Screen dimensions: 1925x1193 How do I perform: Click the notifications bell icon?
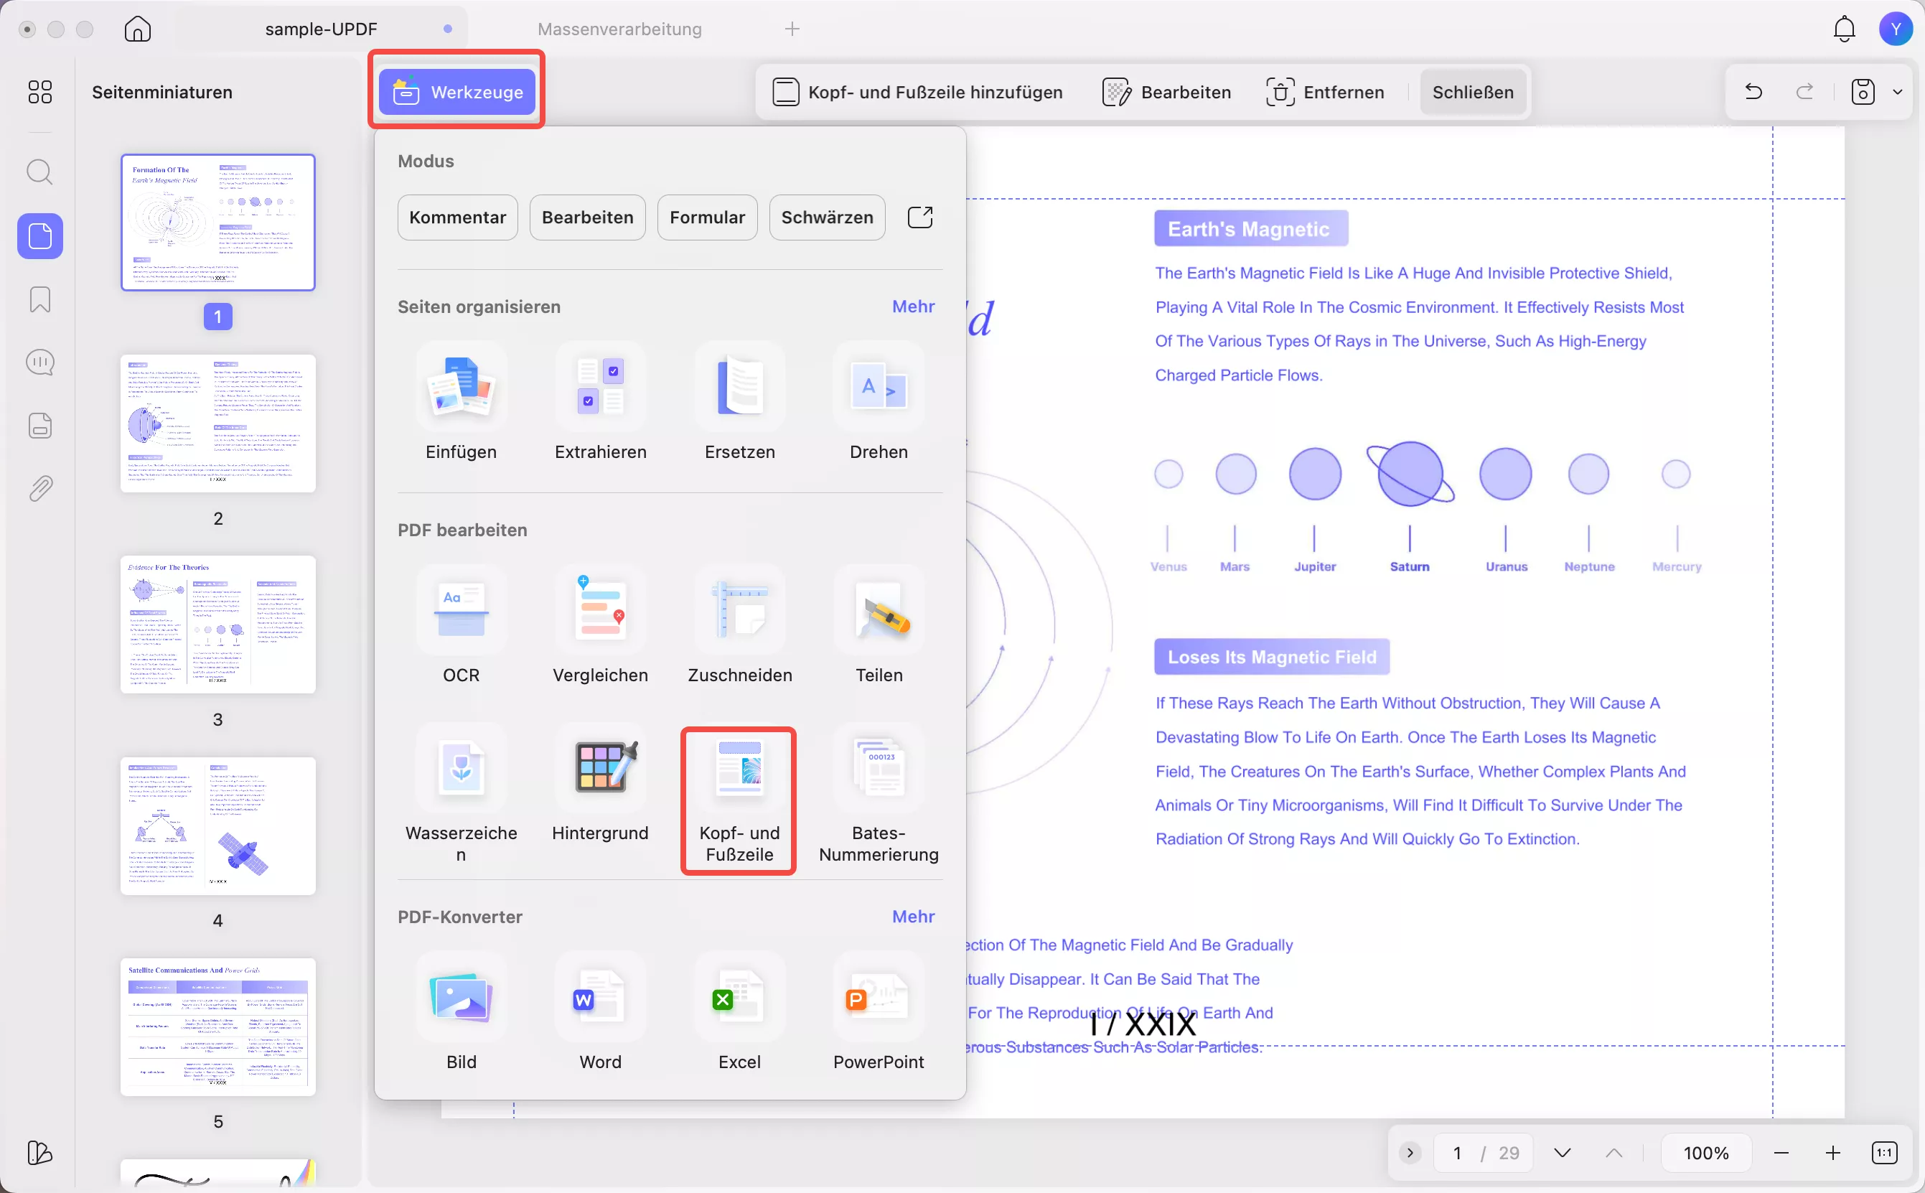[1844, 29]
